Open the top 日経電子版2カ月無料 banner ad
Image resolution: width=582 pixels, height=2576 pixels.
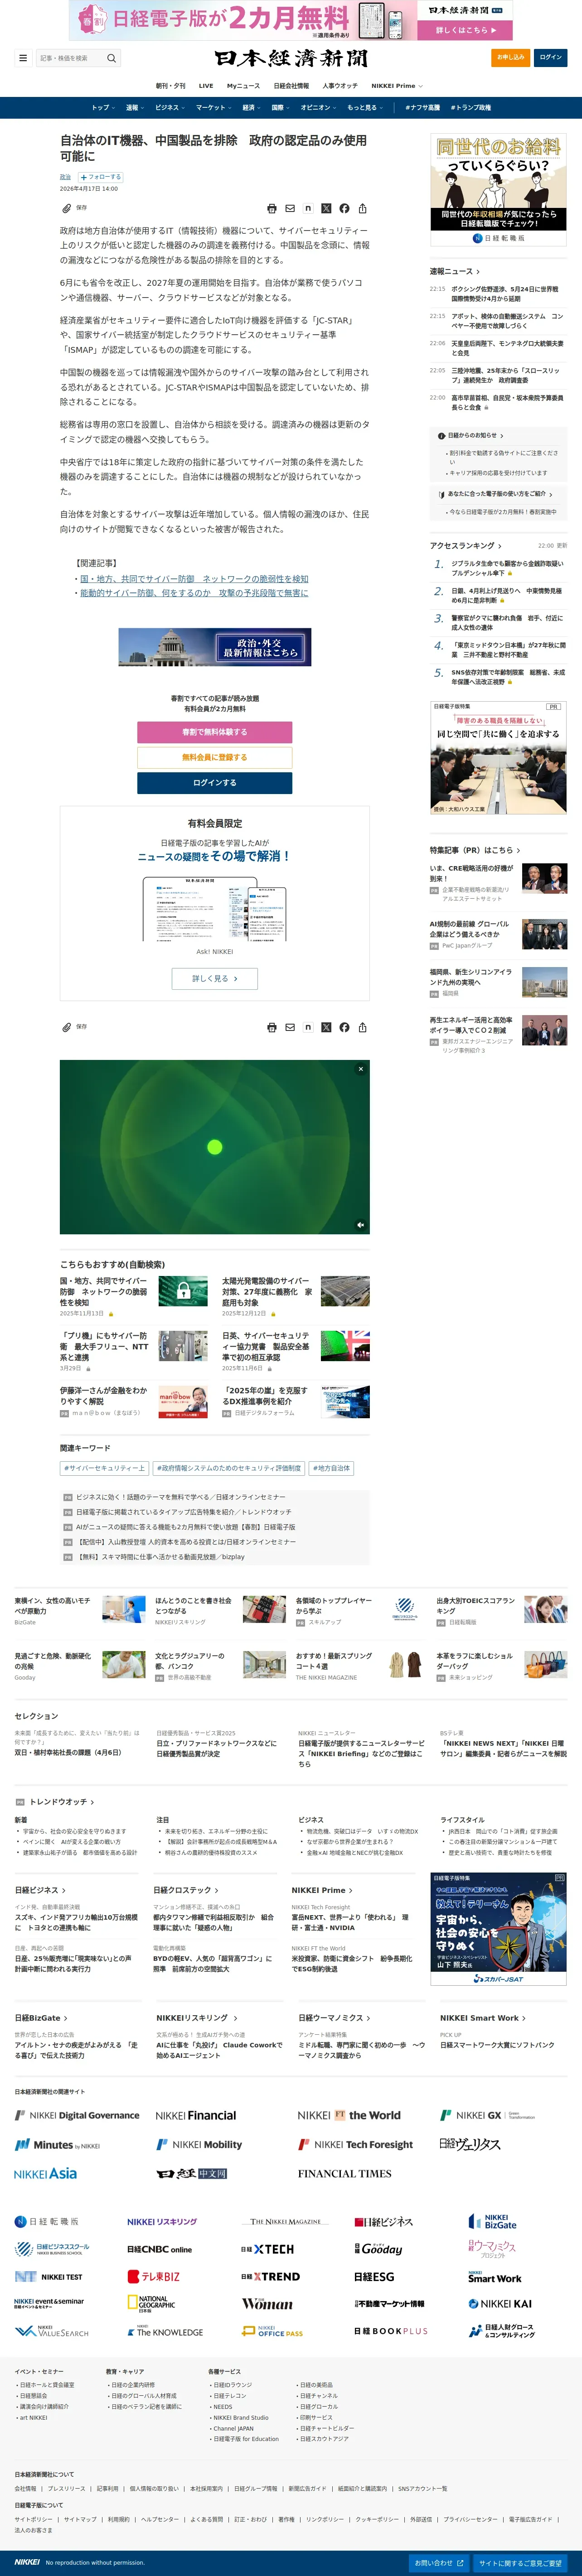pyautogui.click(x=291, y=20)
